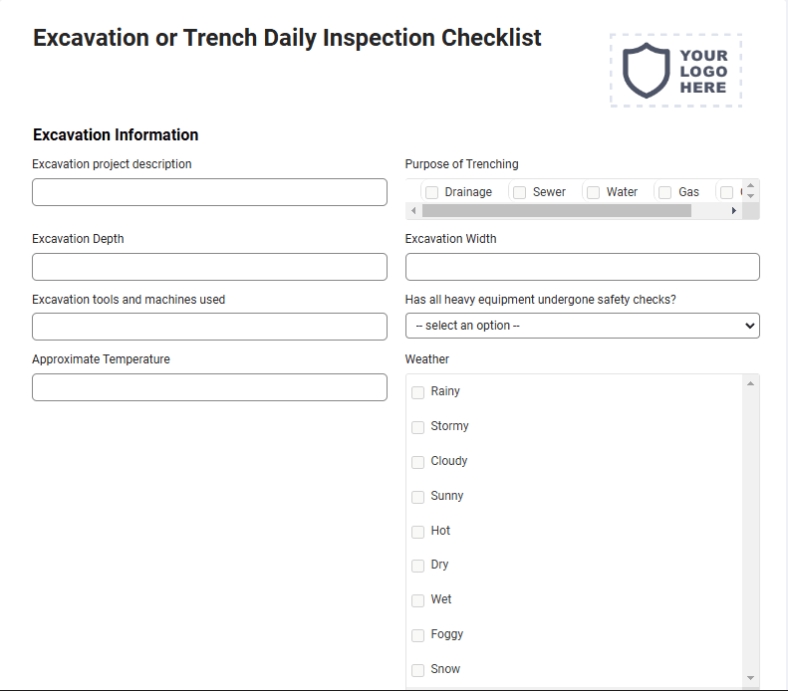Viewport: 788px width, 691px height.
Task: Click Excavation tools and machines used field
Action: pos(209,327)
